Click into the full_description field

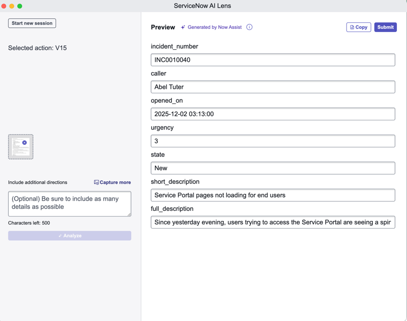coord(273,222)
